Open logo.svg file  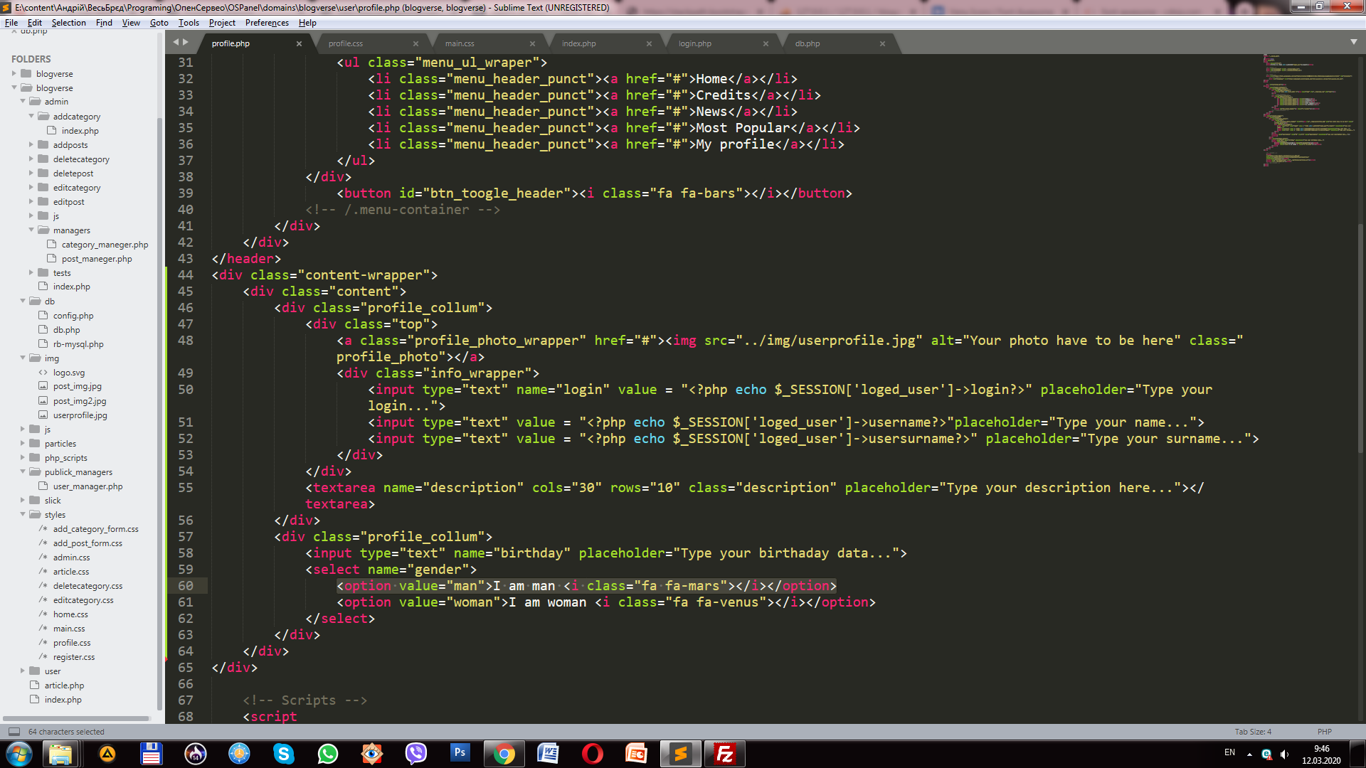(68, 373)
